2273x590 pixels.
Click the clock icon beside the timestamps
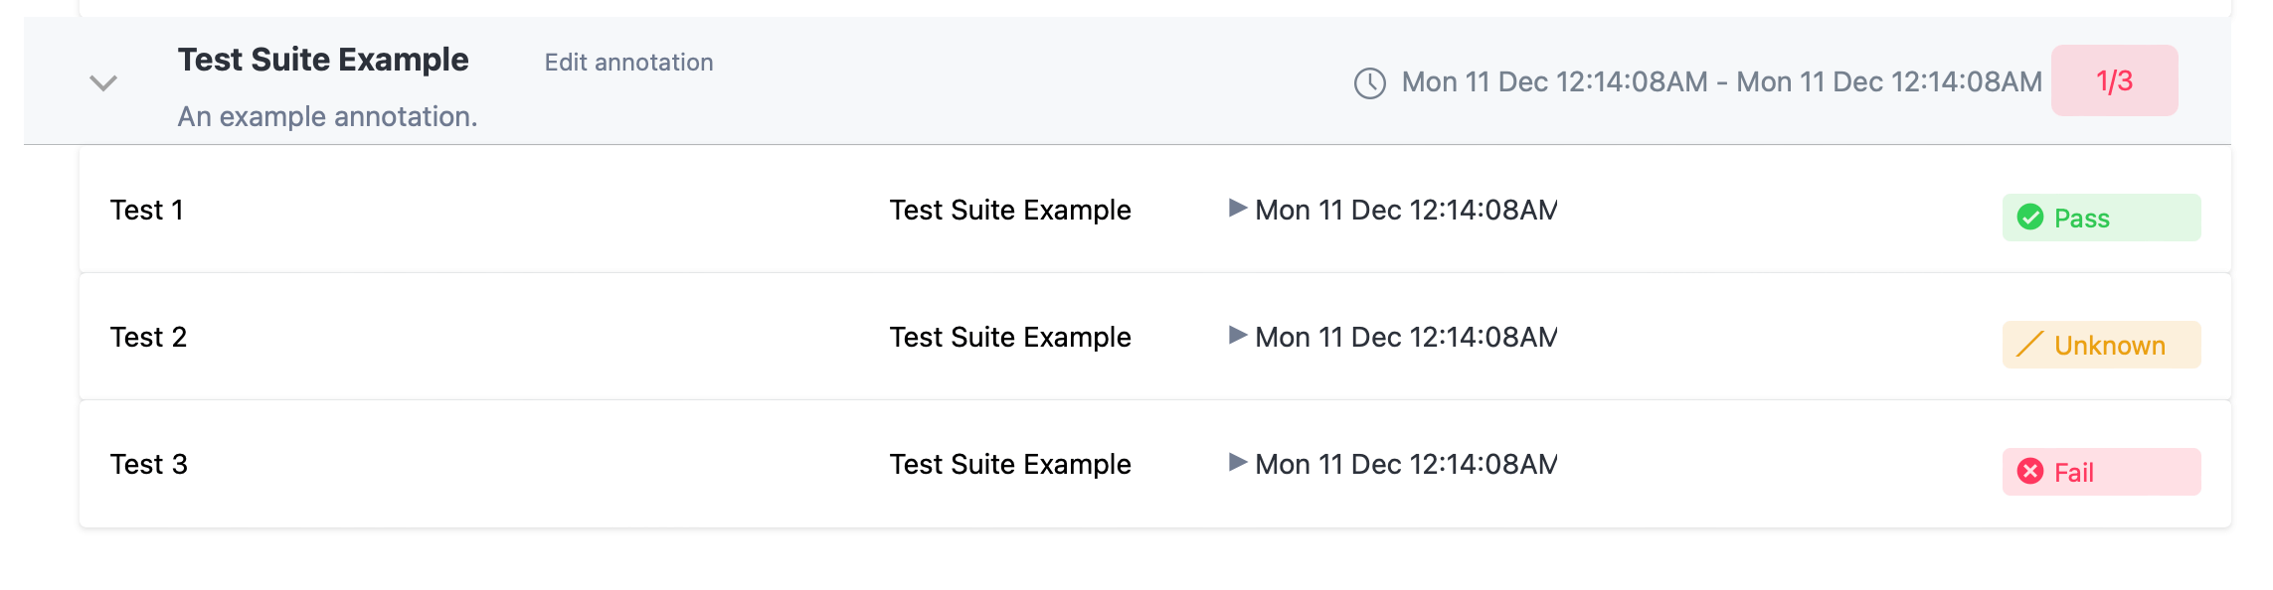pyautogui.click(x=1369, y=82)
